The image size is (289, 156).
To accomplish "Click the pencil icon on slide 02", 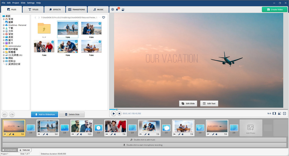I will pyautogui.click(x=44, y=134).
